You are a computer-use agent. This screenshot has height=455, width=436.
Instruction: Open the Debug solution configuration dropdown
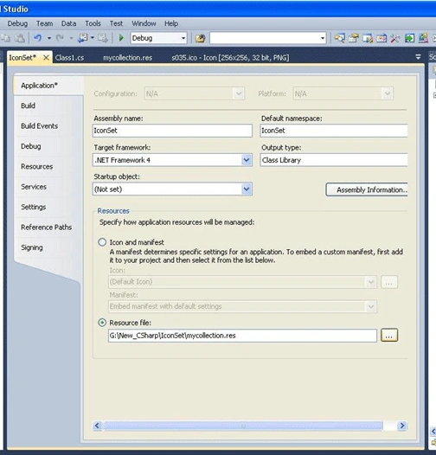click(x=158, y=38)
